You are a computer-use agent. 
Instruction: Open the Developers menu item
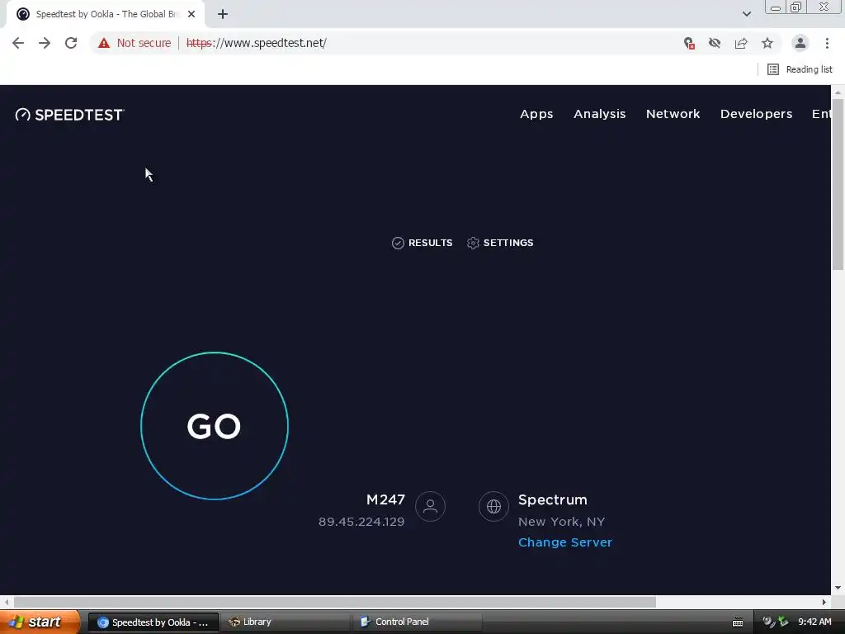point(756,114)
